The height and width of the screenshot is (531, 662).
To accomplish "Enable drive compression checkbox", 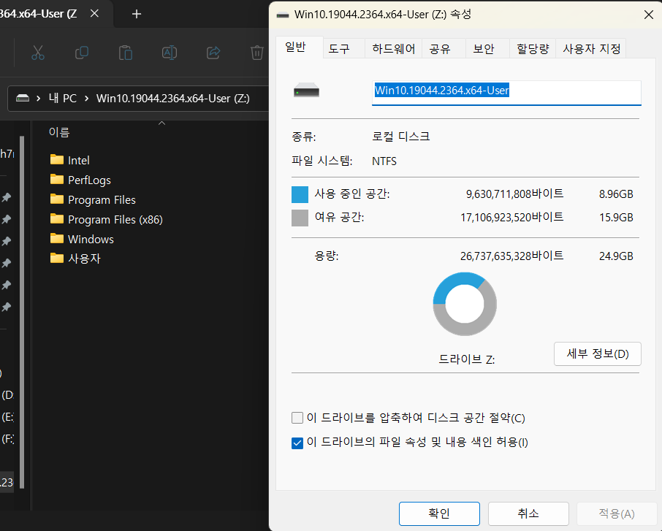I will tap(297, 418).
